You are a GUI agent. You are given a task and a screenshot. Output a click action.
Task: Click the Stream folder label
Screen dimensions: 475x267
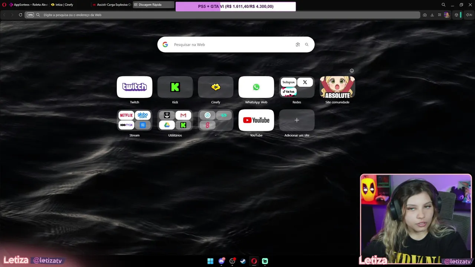(134, 135)
